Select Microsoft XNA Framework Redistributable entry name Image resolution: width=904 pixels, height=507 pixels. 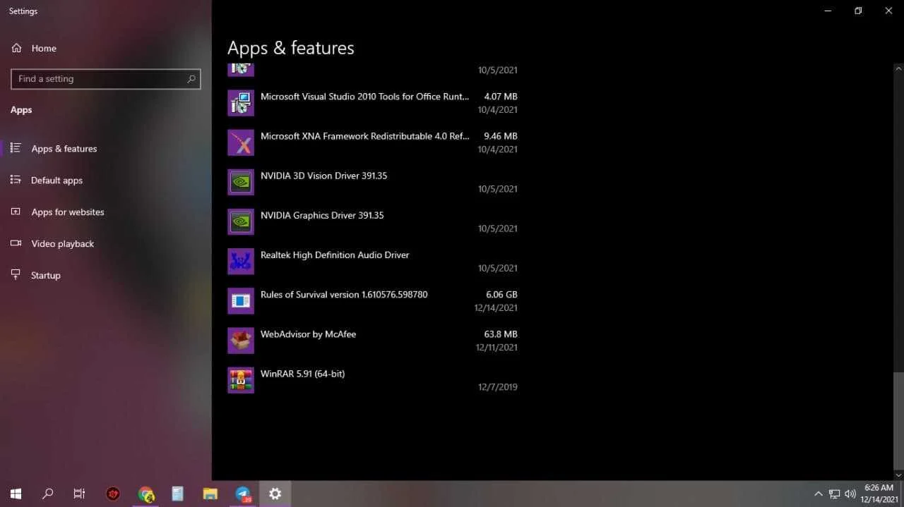(x=364, y=136)
